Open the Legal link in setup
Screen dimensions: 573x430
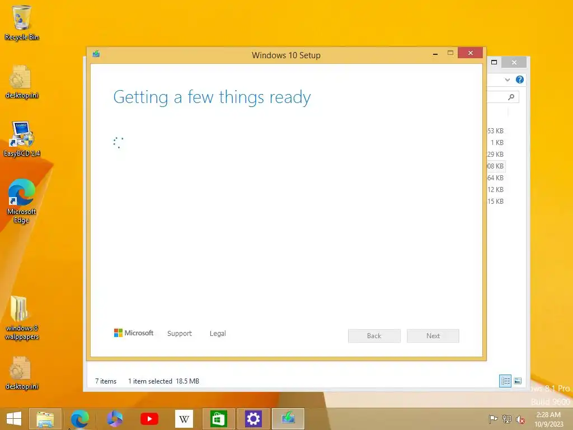point(218,334)
